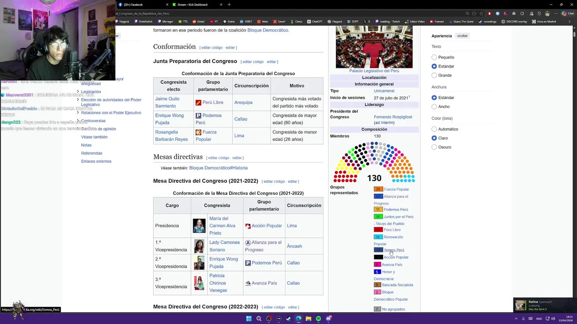Open the YT bookmark
The height and width of the screenshot is (324, 577).
214,22
